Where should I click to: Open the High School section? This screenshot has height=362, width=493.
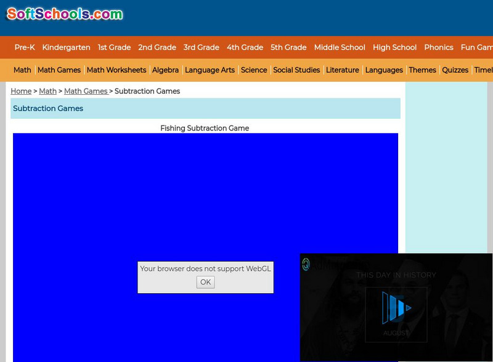(396, 47)
